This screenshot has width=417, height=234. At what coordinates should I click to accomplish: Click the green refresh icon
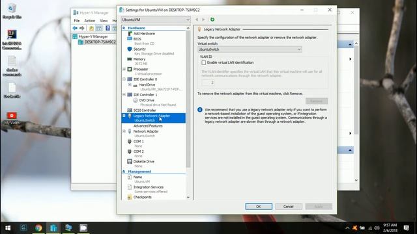(212, 19)
